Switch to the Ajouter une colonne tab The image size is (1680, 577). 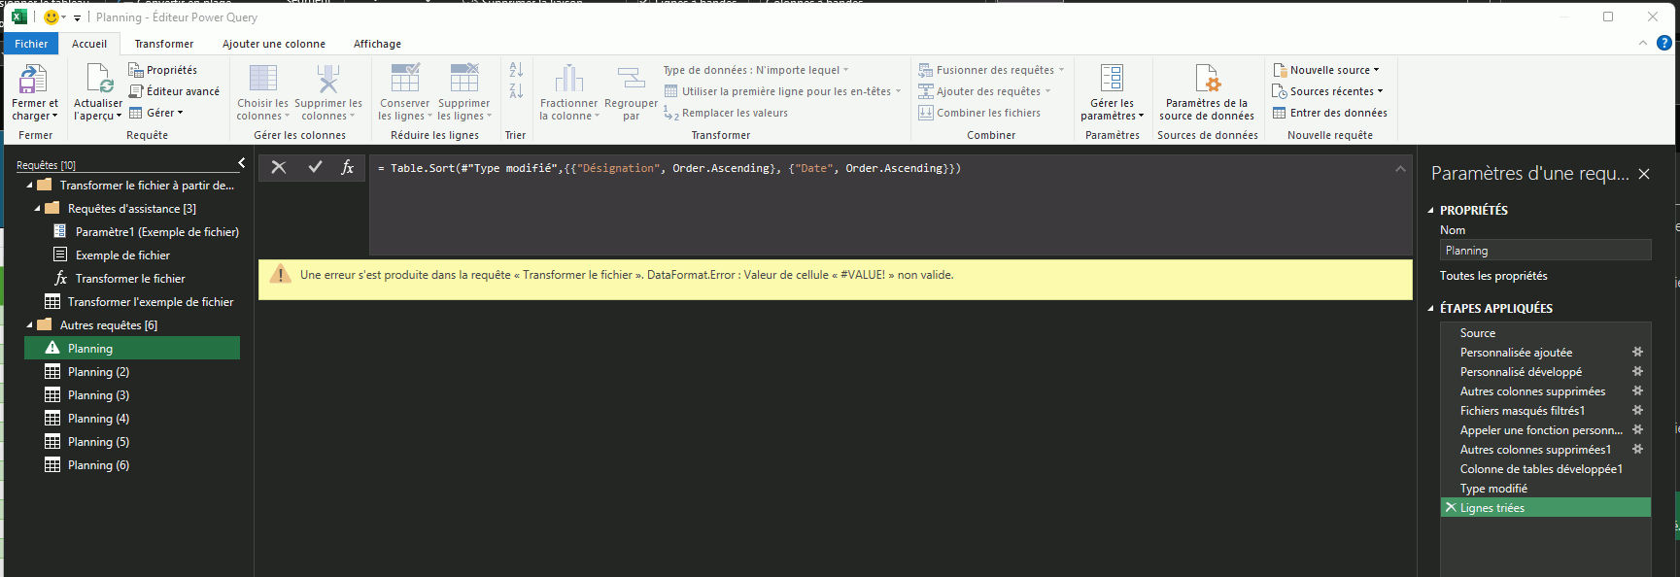pyautogui.click(x=274, y=44)
